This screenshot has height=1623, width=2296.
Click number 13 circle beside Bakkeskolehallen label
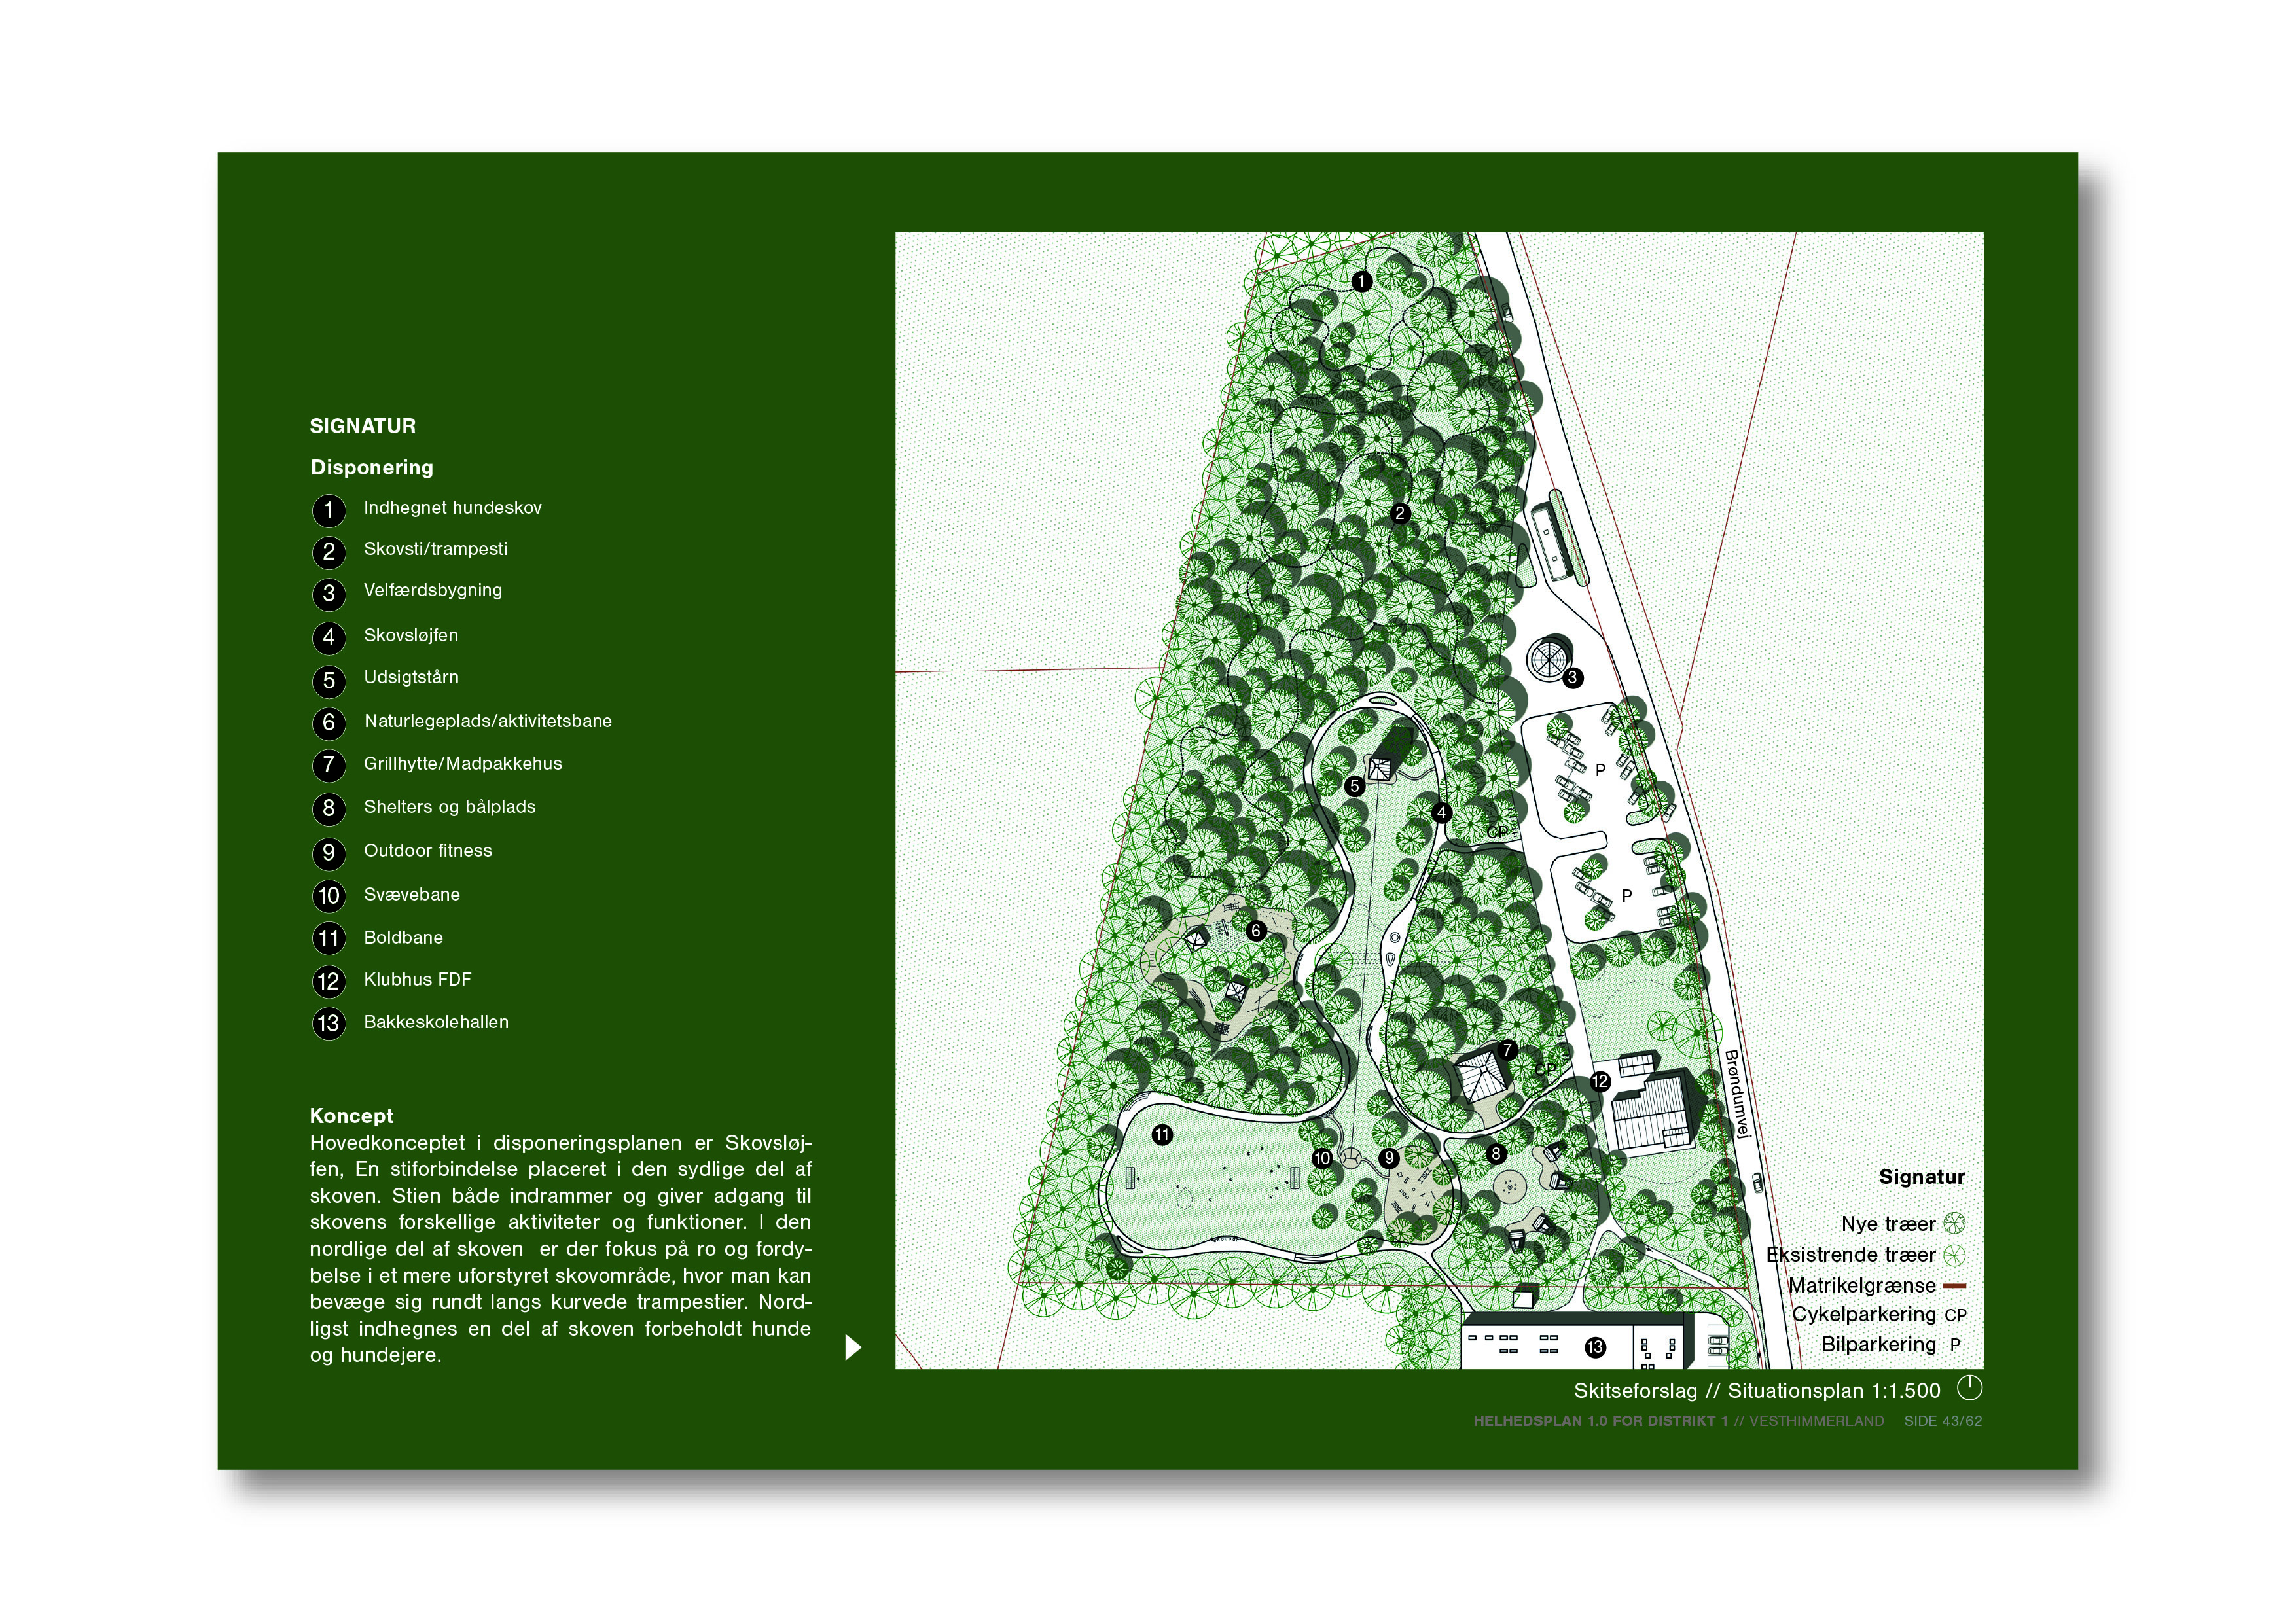pos(328,1024)
